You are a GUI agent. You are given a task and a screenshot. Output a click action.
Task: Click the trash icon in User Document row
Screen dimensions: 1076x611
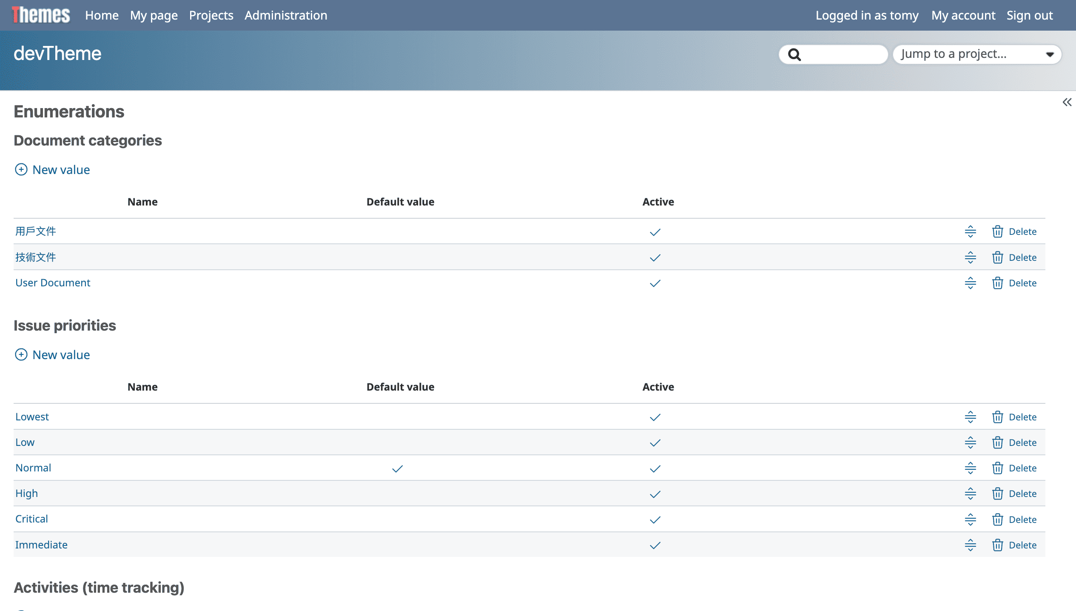pyautogui.click(x=997, y=283)
